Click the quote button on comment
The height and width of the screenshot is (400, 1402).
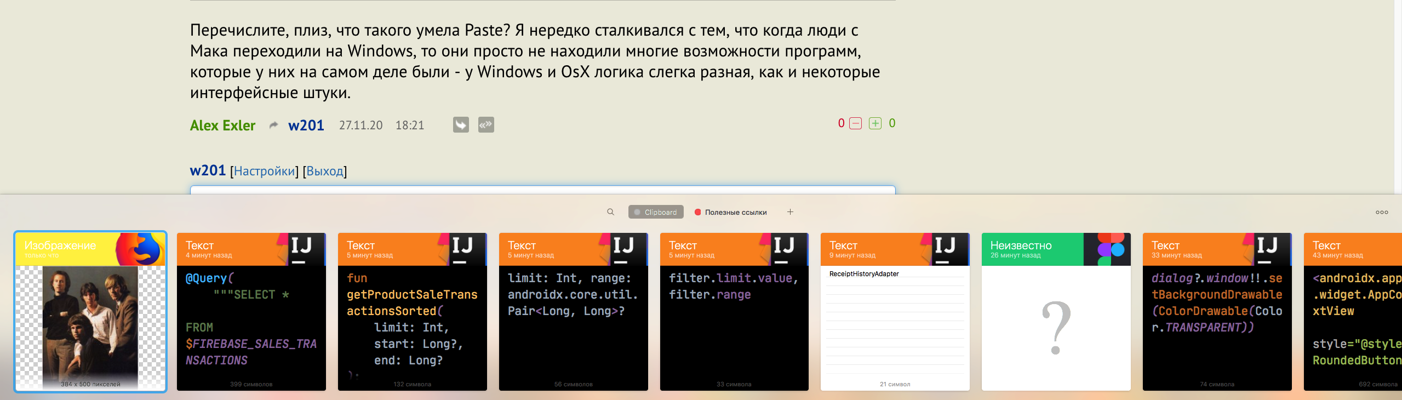[x=486, y=125]
